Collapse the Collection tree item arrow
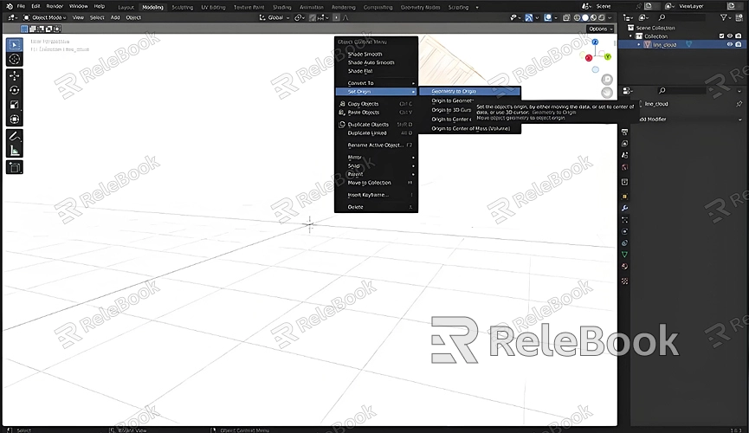The width and height of the screenshot is (749, 433). pos(631,36)
